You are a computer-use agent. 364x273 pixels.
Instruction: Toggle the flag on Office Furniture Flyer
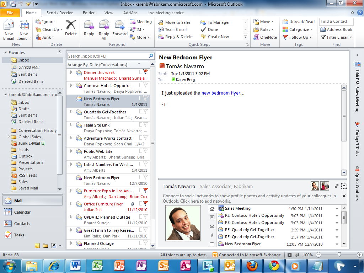pos(145,203)
